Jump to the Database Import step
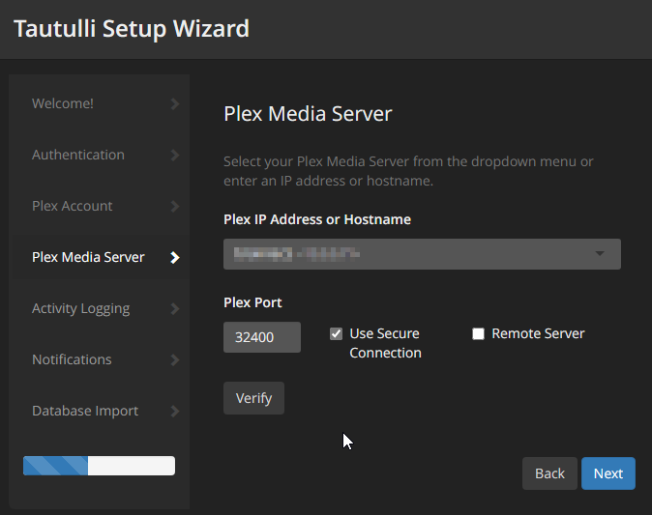 click(100, 411)
